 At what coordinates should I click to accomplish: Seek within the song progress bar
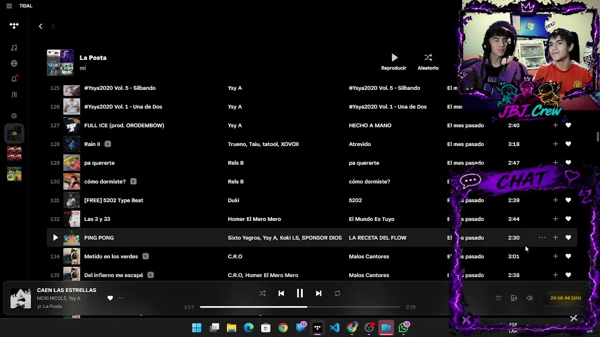pyautogui.click(x=300, y=307)
